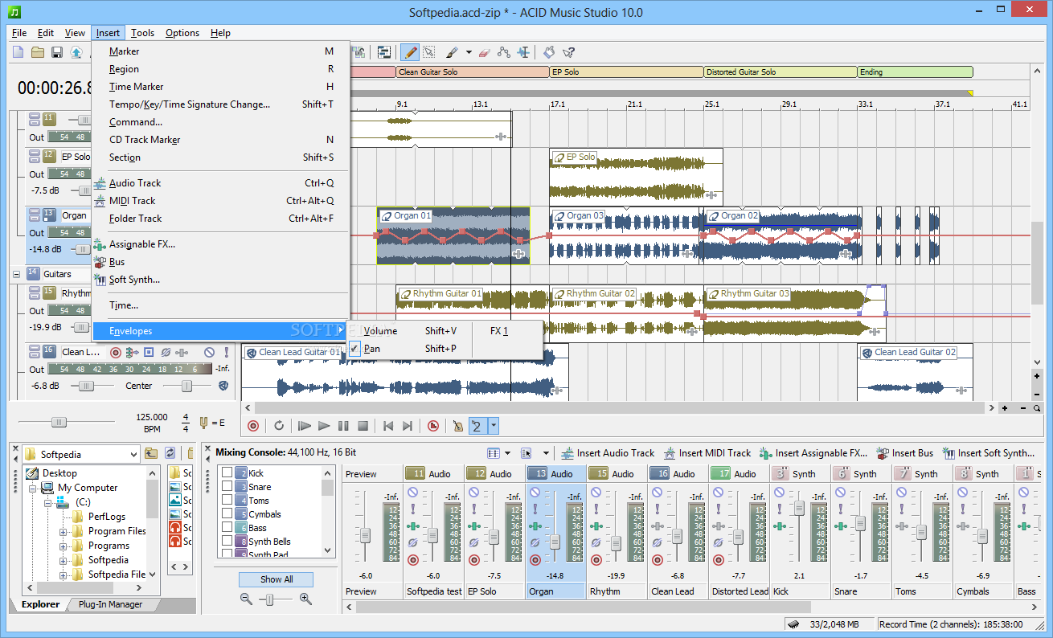Choose the Selection tool with dashed cursor
This screenshot has height=638, width=1053.
429,52
